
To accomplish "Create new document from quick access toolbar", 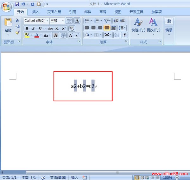I will [39, 4].
